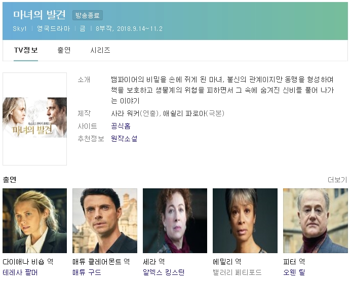The height and width of the screenshot is (282, 352).
Task: Click the 마녀의 발견 poster thumbnail
Action: click(35, 118)
